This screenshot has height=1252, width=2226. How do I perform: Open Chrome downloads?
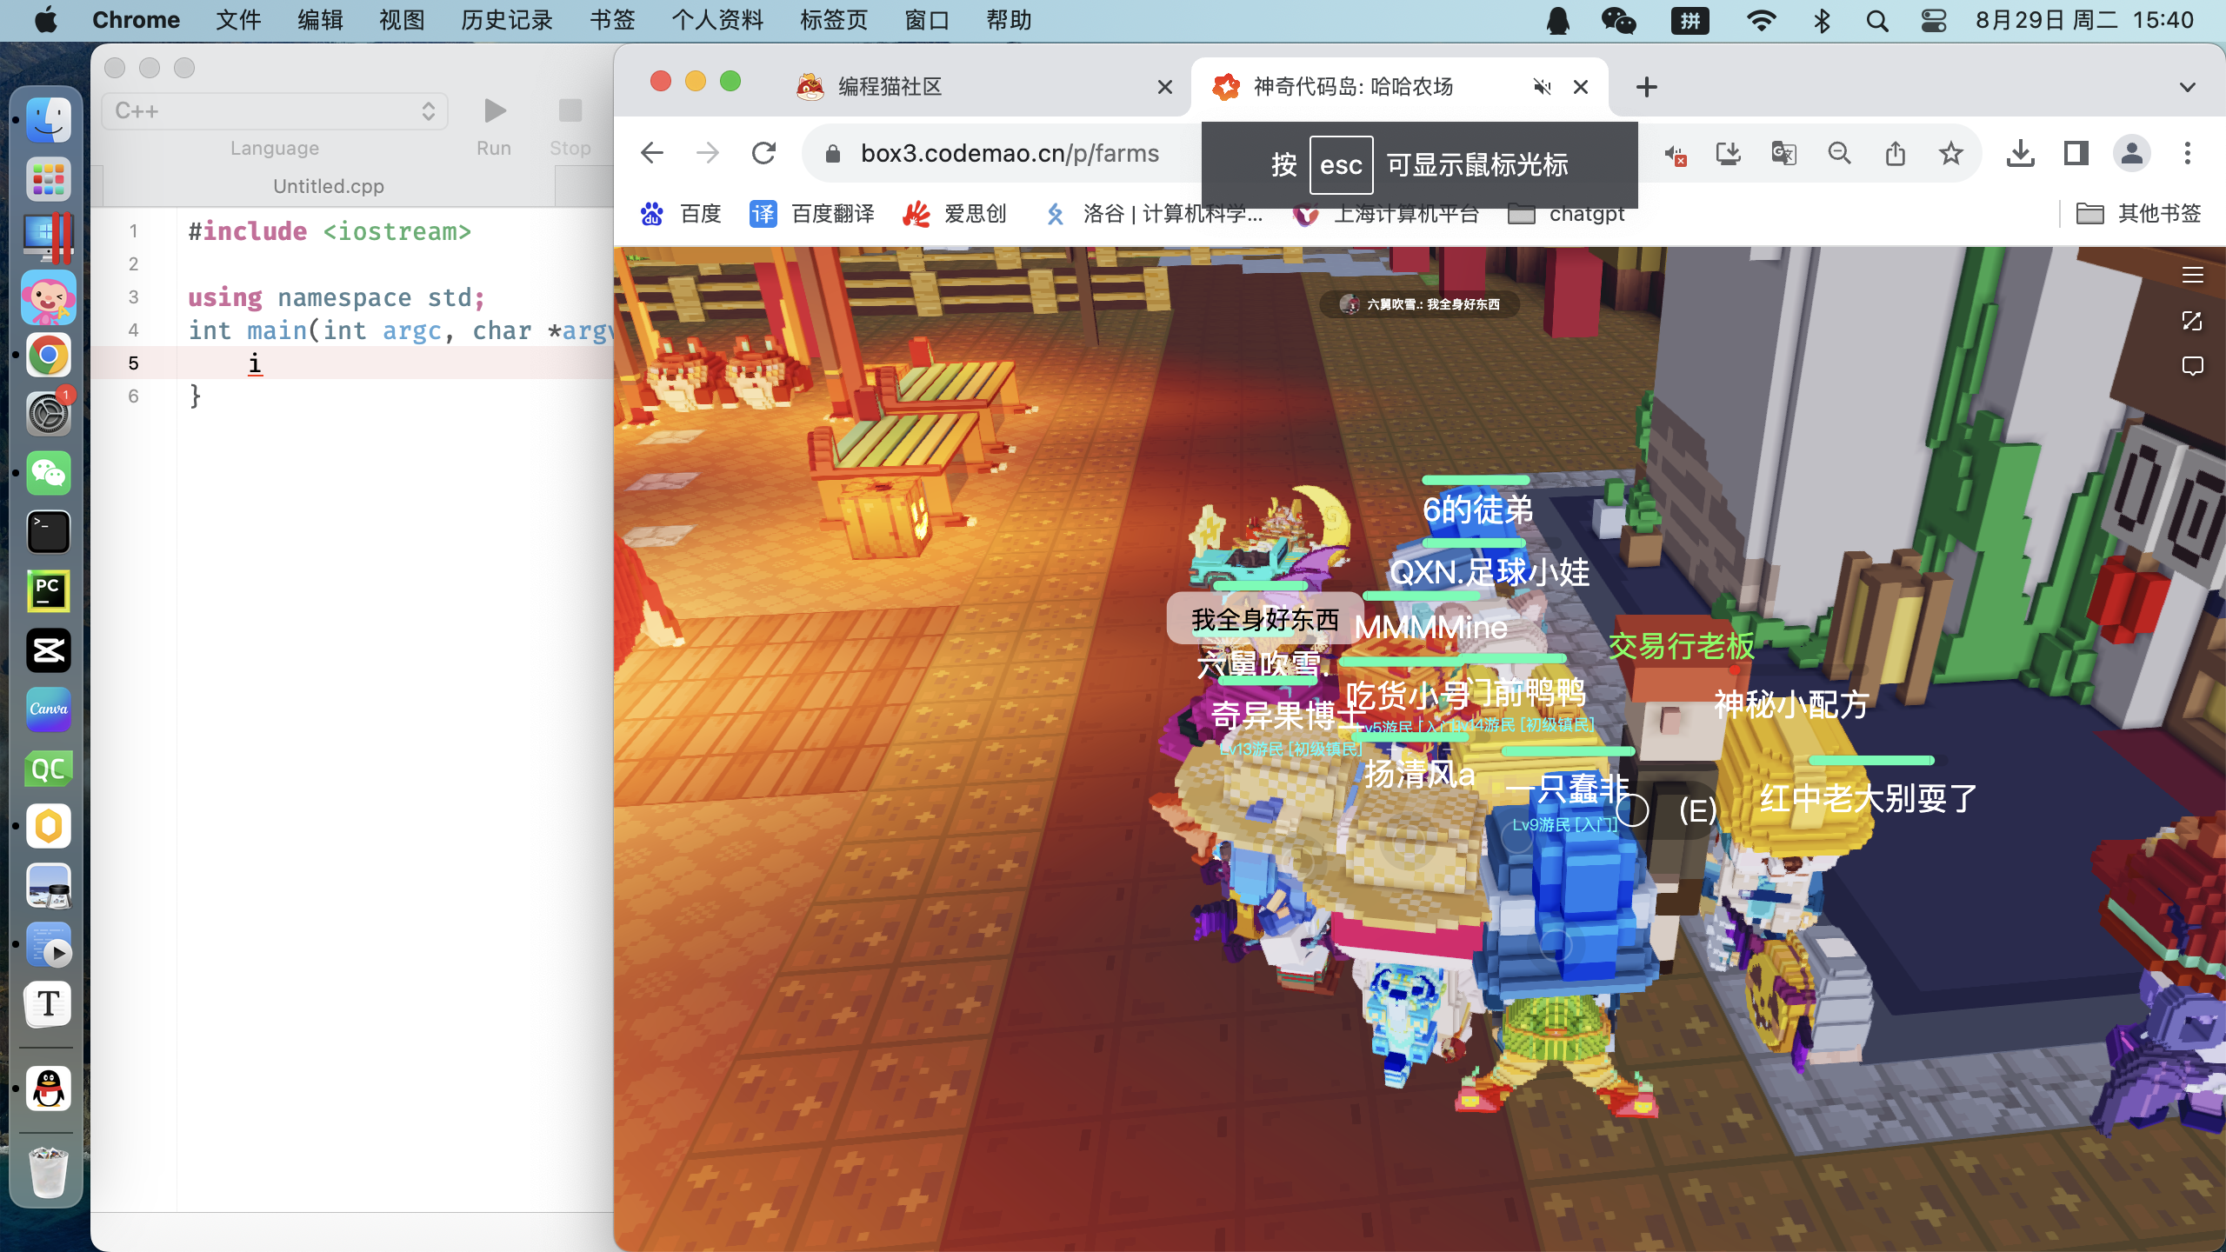[x=2021, y=154]
